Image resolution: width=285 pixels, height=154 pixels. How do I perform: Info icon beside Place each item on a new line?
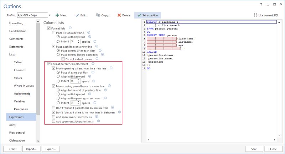pos(97,46)
